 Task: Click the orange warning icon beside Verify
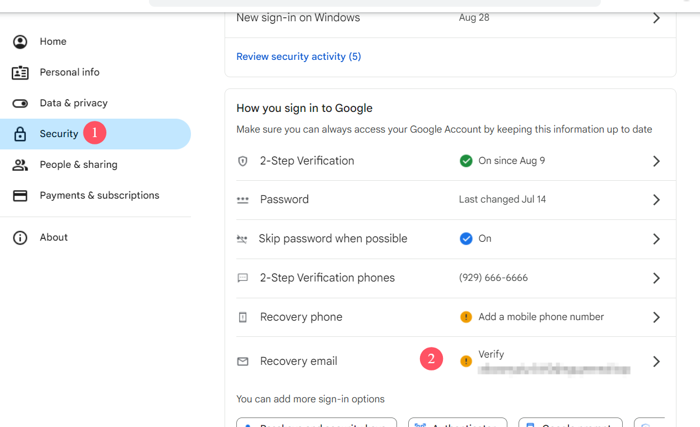pyautogui.click(x=466, y=362)
